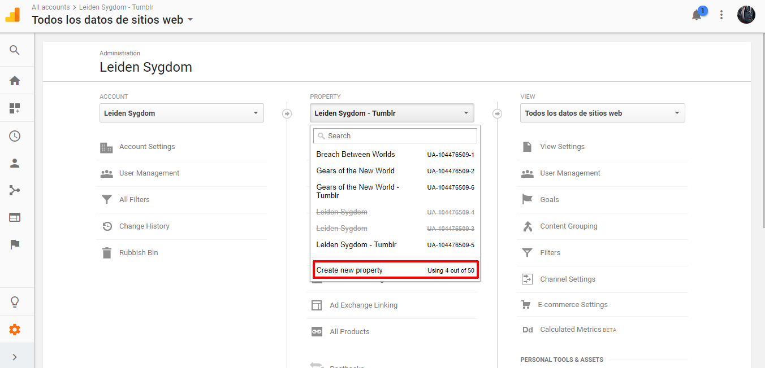Click the PERSONAL TOOLS & ASSETS heading
This screenshot has height=368, width=765.
coord(561,360)
